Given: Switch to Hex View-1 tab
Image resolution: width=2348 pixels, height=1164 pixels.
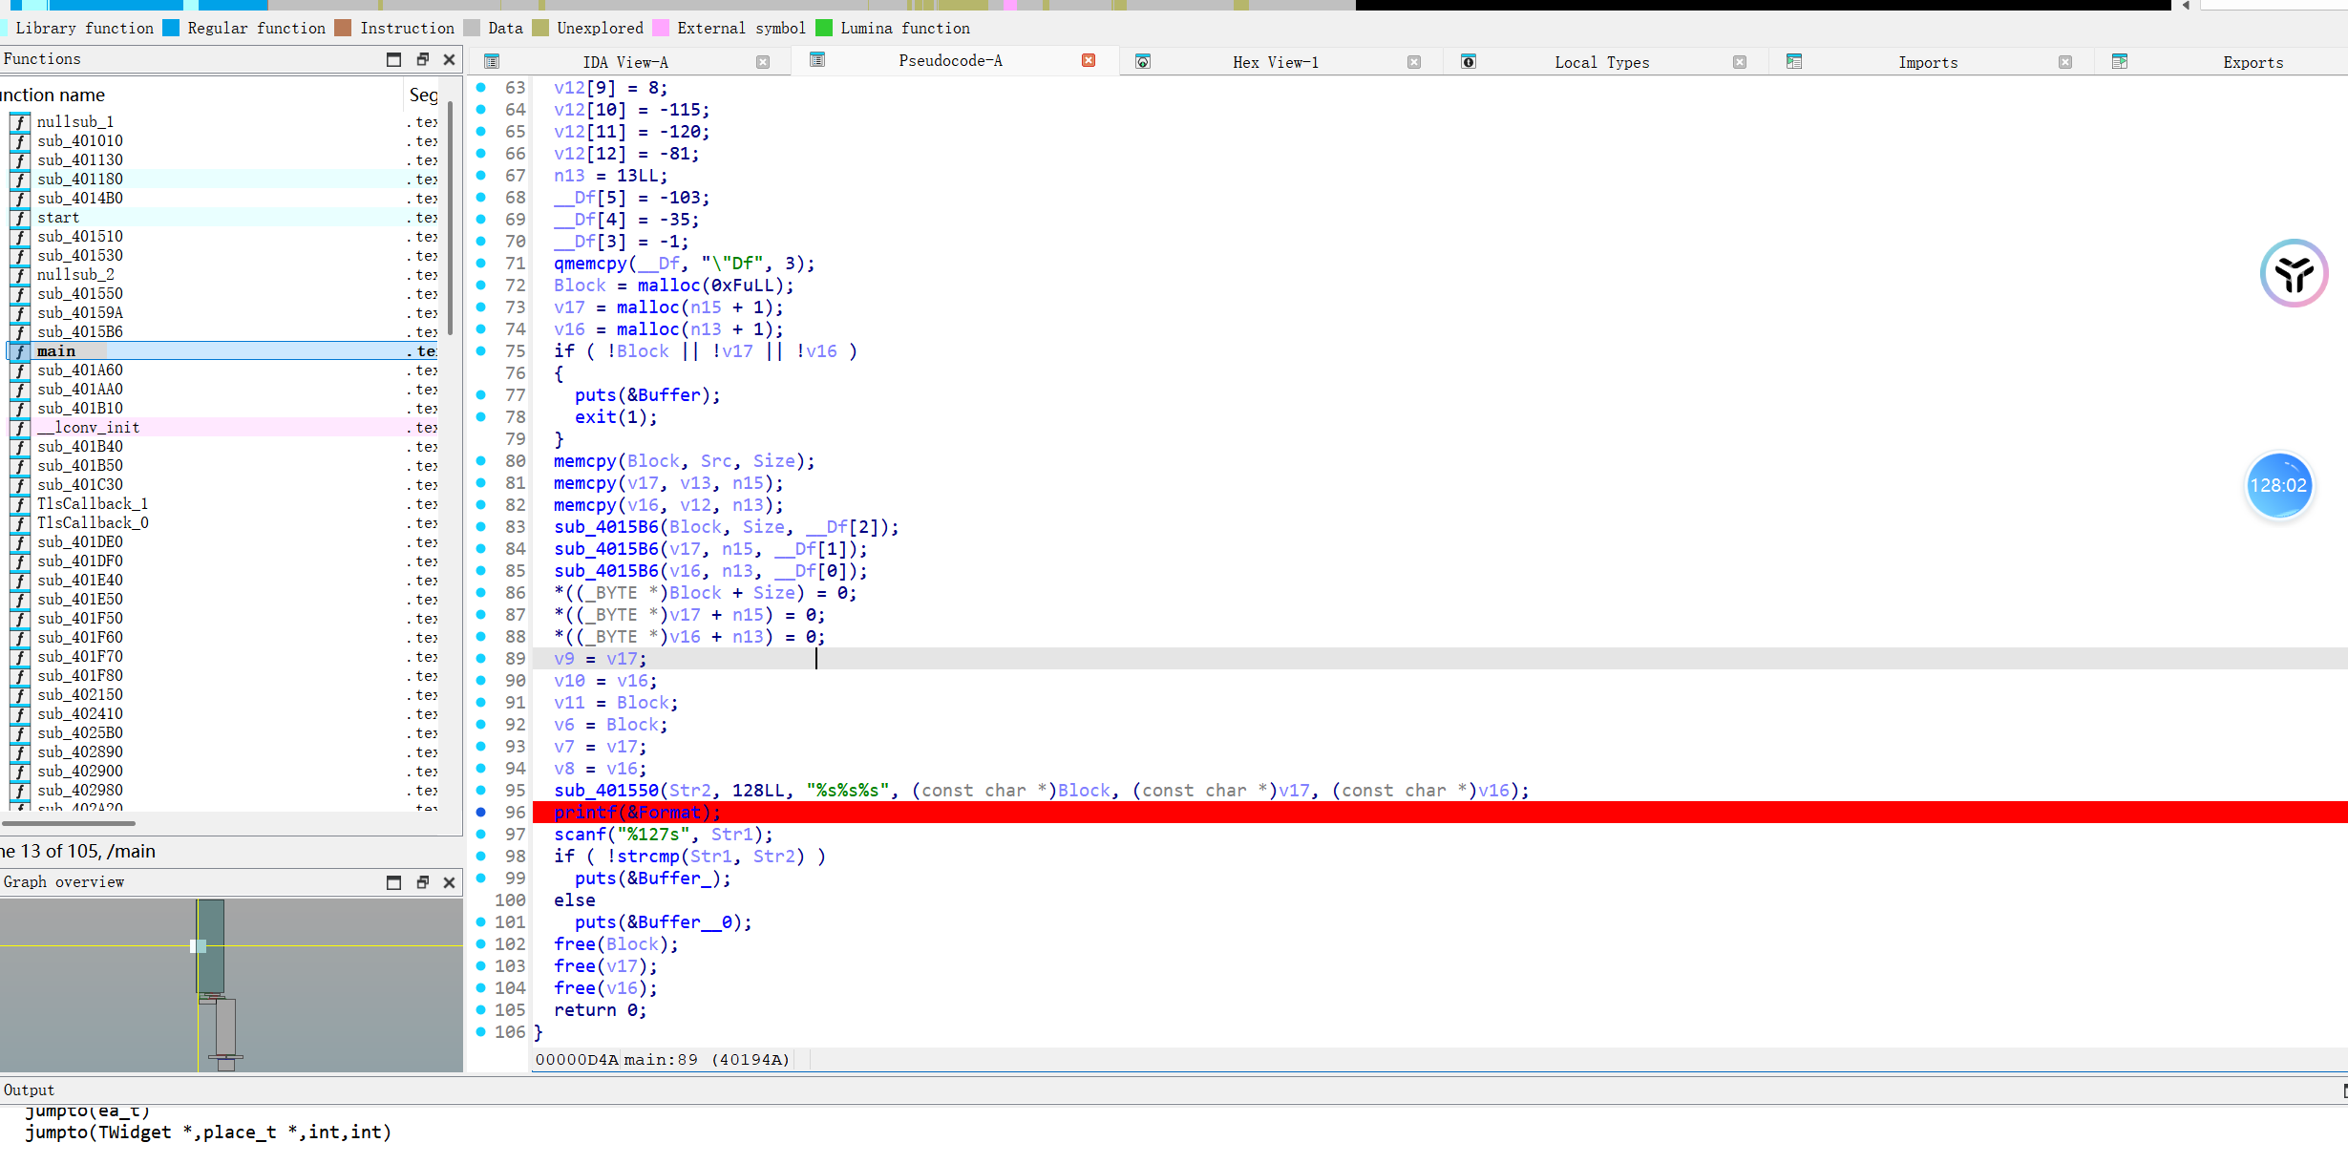Looking at the screenshot, I should 1275,62.
